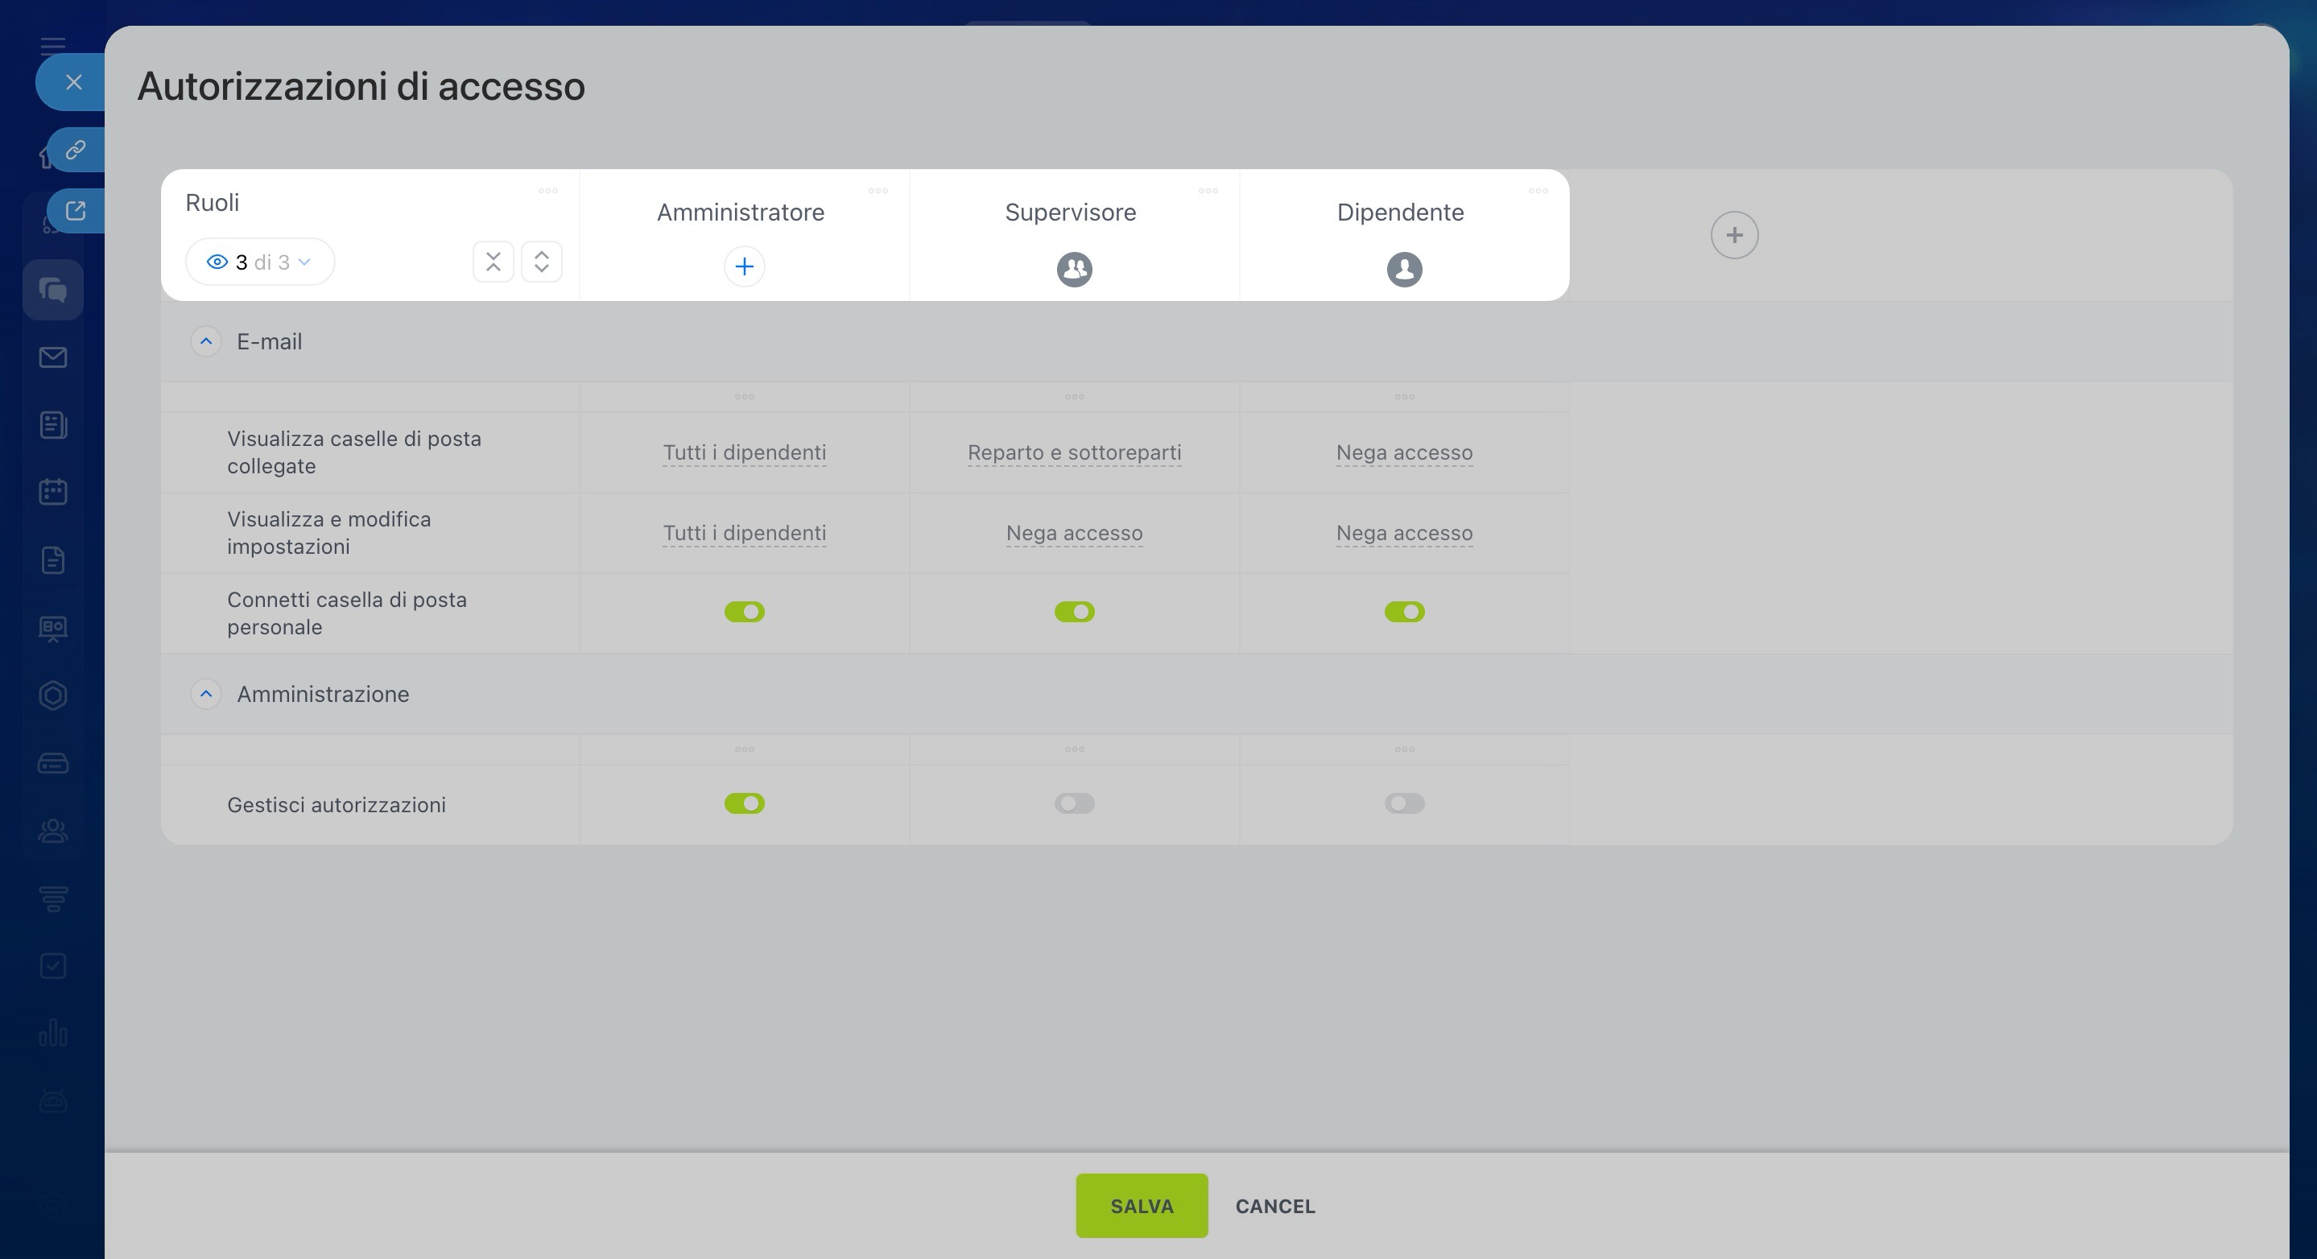2317x1259 pixels.
Task: Change Supervisore 'Reparto e sottoreparti' access value
Action: (1074, 452)
